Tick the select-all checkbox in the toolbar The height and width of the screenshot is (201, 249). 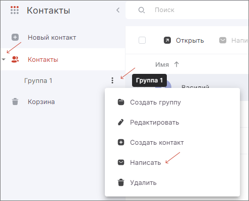click(142, 40)
